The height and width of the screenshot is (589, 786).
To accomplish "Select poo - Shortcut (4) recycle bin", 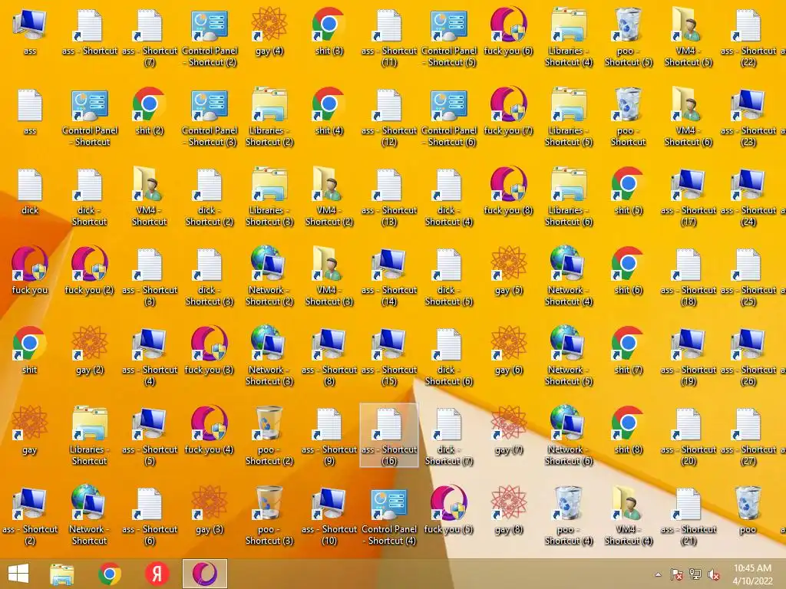I will pos(569,515).
